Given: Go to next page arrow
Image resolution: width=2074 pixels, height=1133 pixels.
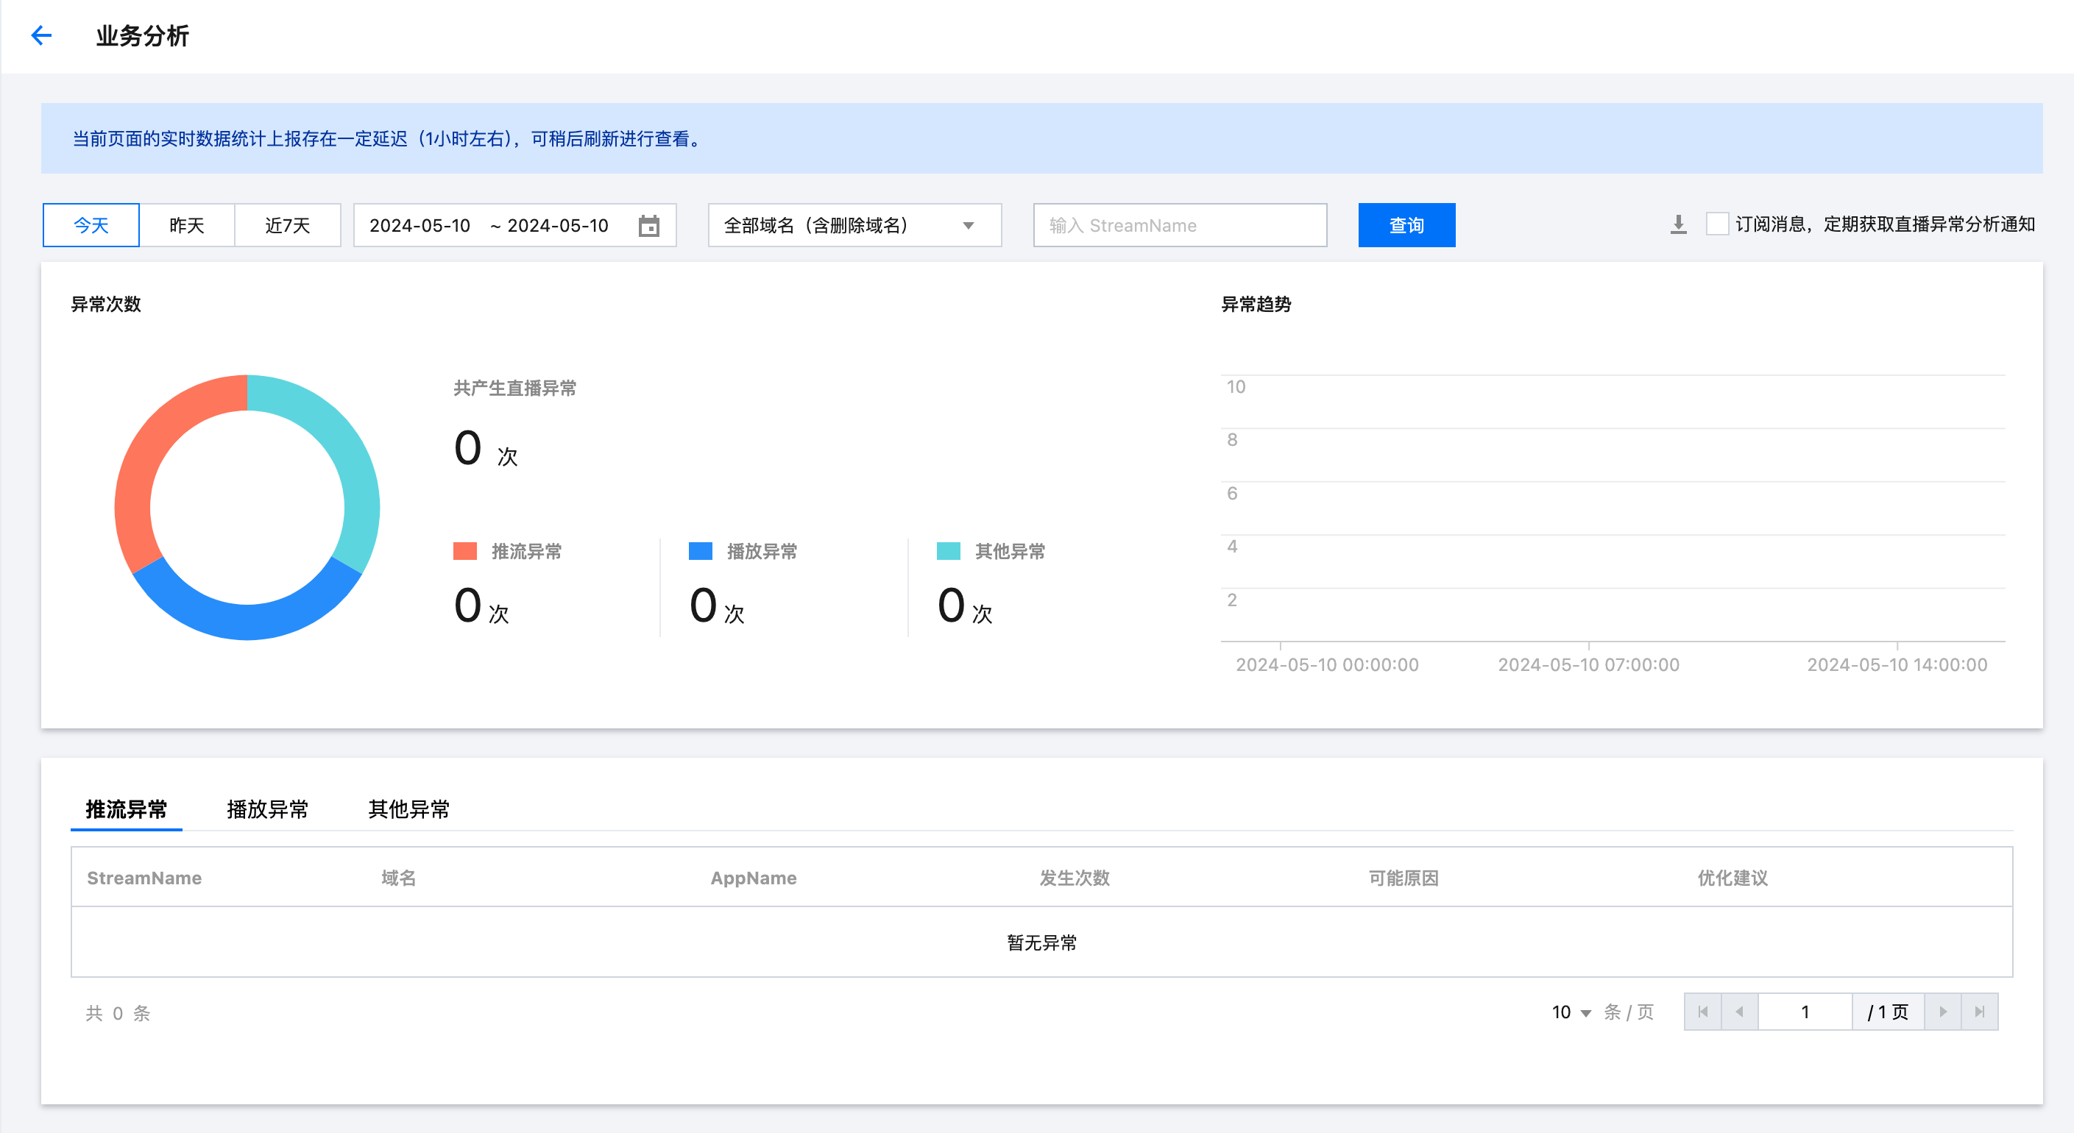Looking at the screenshot, I should pos(1943,1012).
